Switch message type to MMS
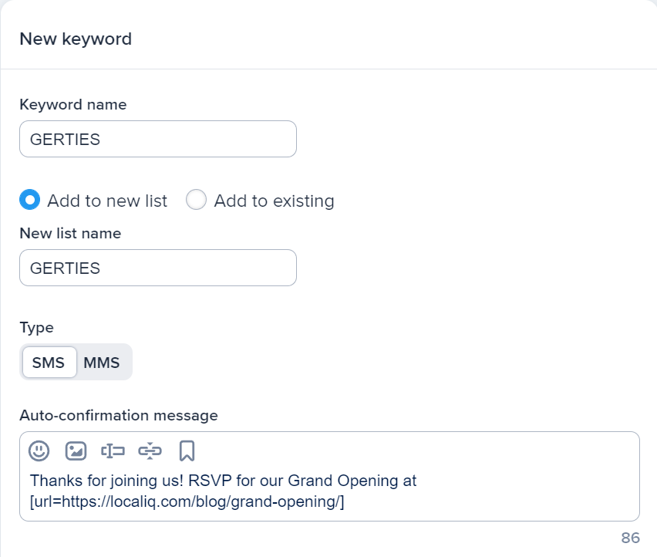Viewport: 657px width, 557px height. [x=102, y=363]
